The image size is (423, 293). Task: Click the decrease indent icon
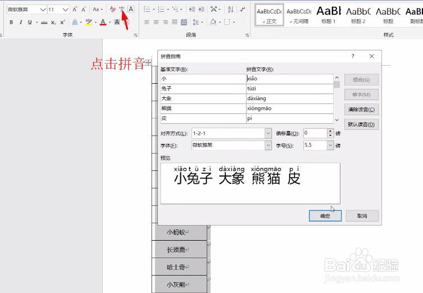click(x=192, y=10)
